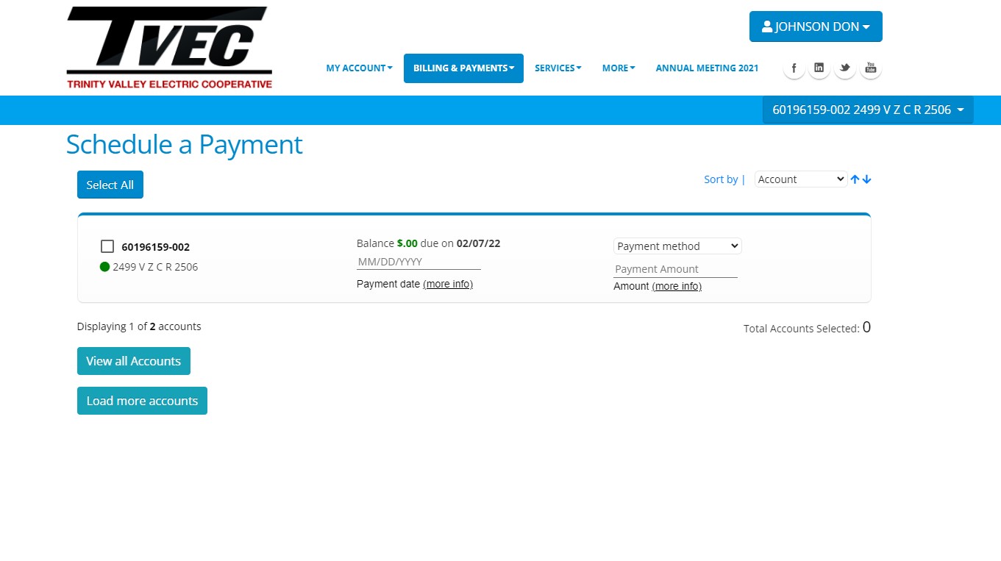Open the Facebook social icon

(x=794, y=68)
